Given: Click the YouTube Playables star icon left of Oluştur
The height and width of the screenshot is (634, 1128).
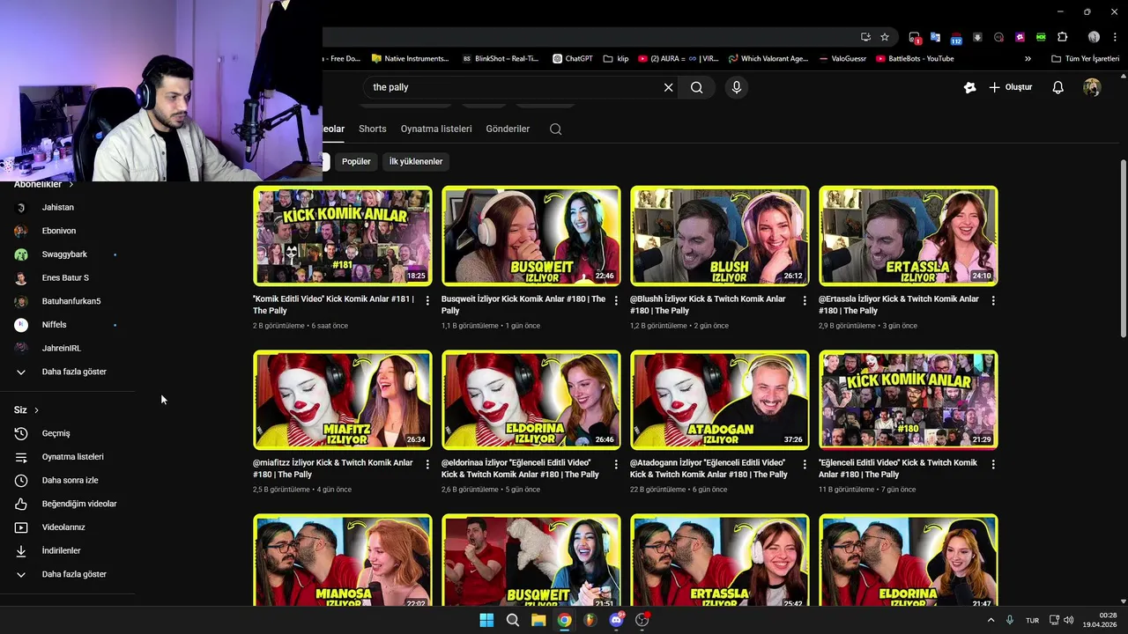Looking at the screenshot, I should point(970,87).
